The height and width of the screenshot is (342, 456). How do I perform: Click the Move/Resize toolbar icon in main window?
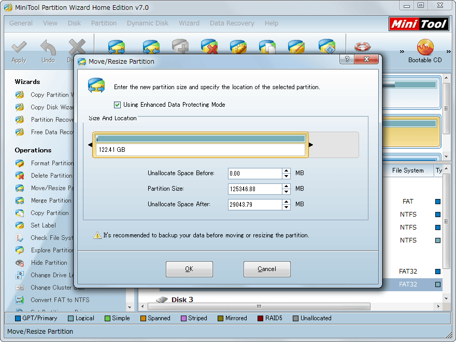pyautogui.click(x=116, y=47)
